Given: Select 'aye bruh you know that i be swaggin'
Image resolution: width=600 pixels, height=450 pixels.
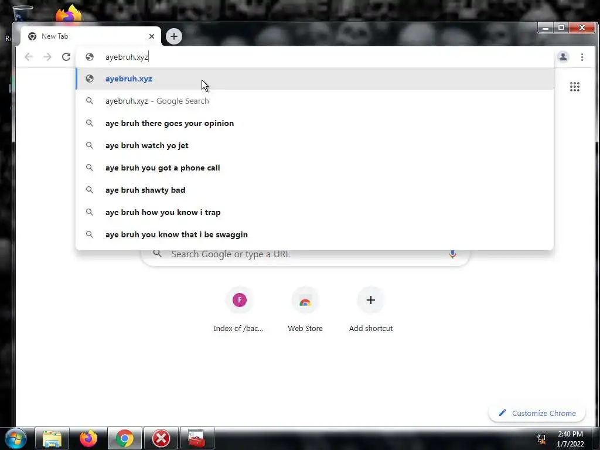Looking at the screenshot, I should coord(315,234).
